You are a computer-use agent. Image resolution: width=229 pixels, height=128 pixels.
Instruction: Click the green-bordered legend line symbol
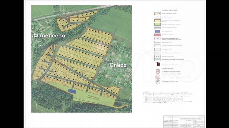157,59
